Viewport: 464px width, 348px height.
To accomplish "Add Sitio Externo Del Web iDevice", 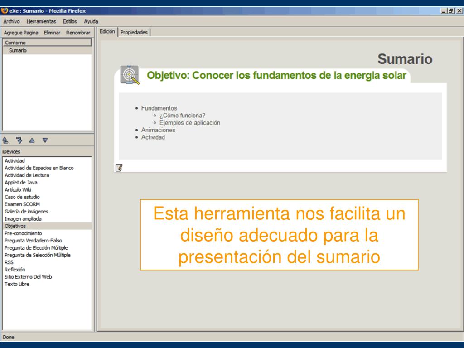I will [47, 277].
